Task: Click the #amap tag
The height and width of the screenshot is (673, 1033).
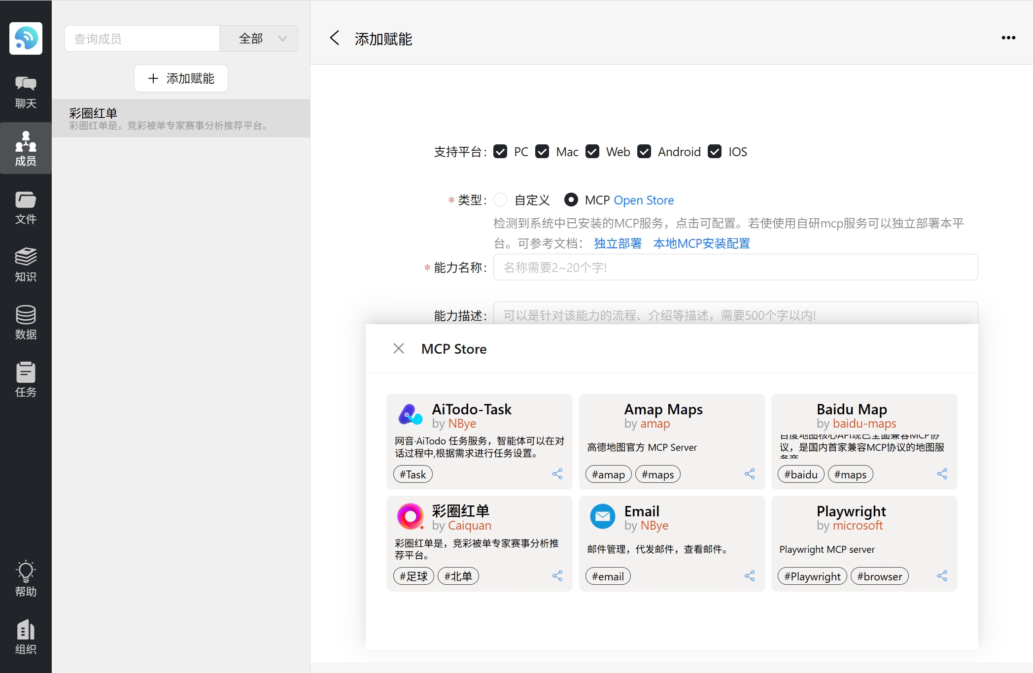Action: pos(608,474)
